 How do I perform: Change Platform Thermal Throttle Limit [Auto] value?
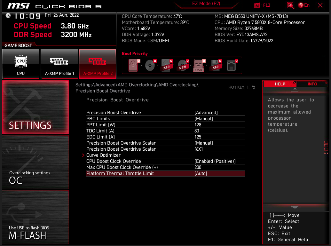coord(201,173)
